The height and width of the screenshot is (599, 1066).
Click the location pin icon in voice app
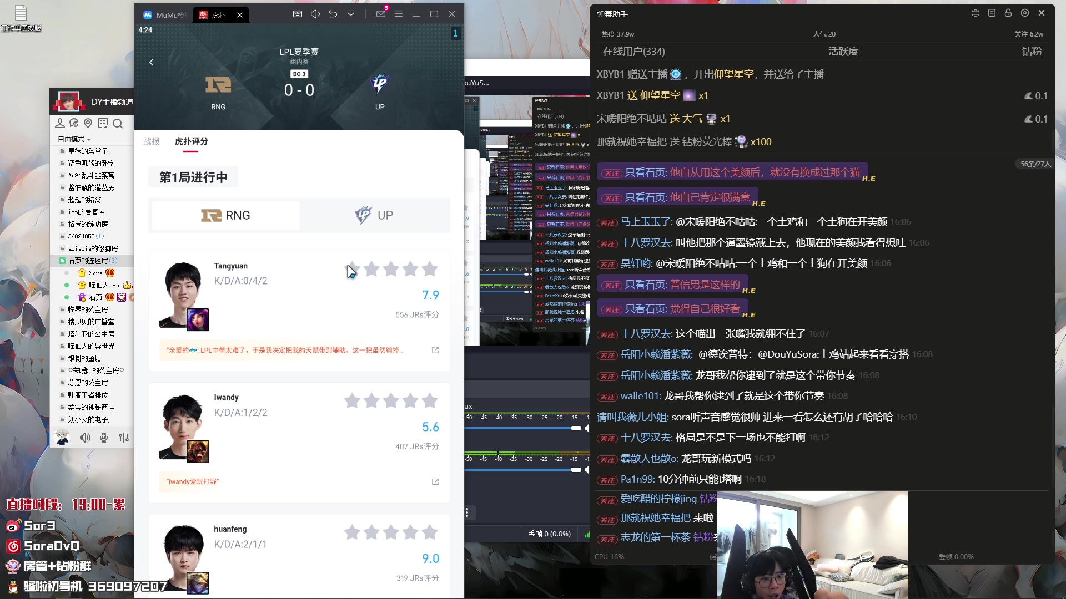click(x=88, y=123)
